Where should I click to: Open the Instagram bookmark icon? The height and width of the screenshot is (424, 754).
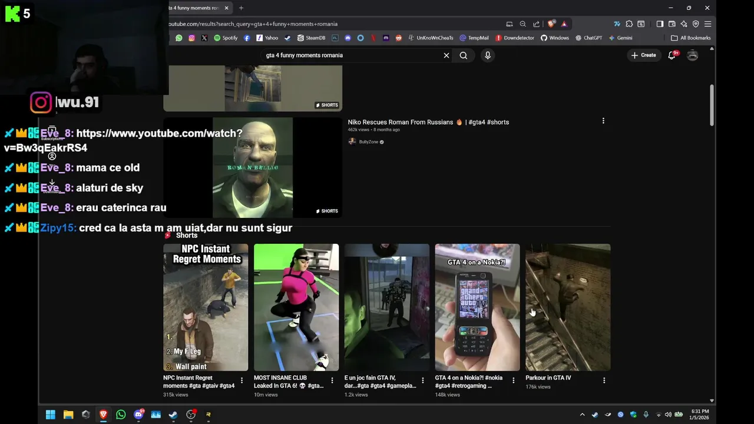click(x=191, y=38)
